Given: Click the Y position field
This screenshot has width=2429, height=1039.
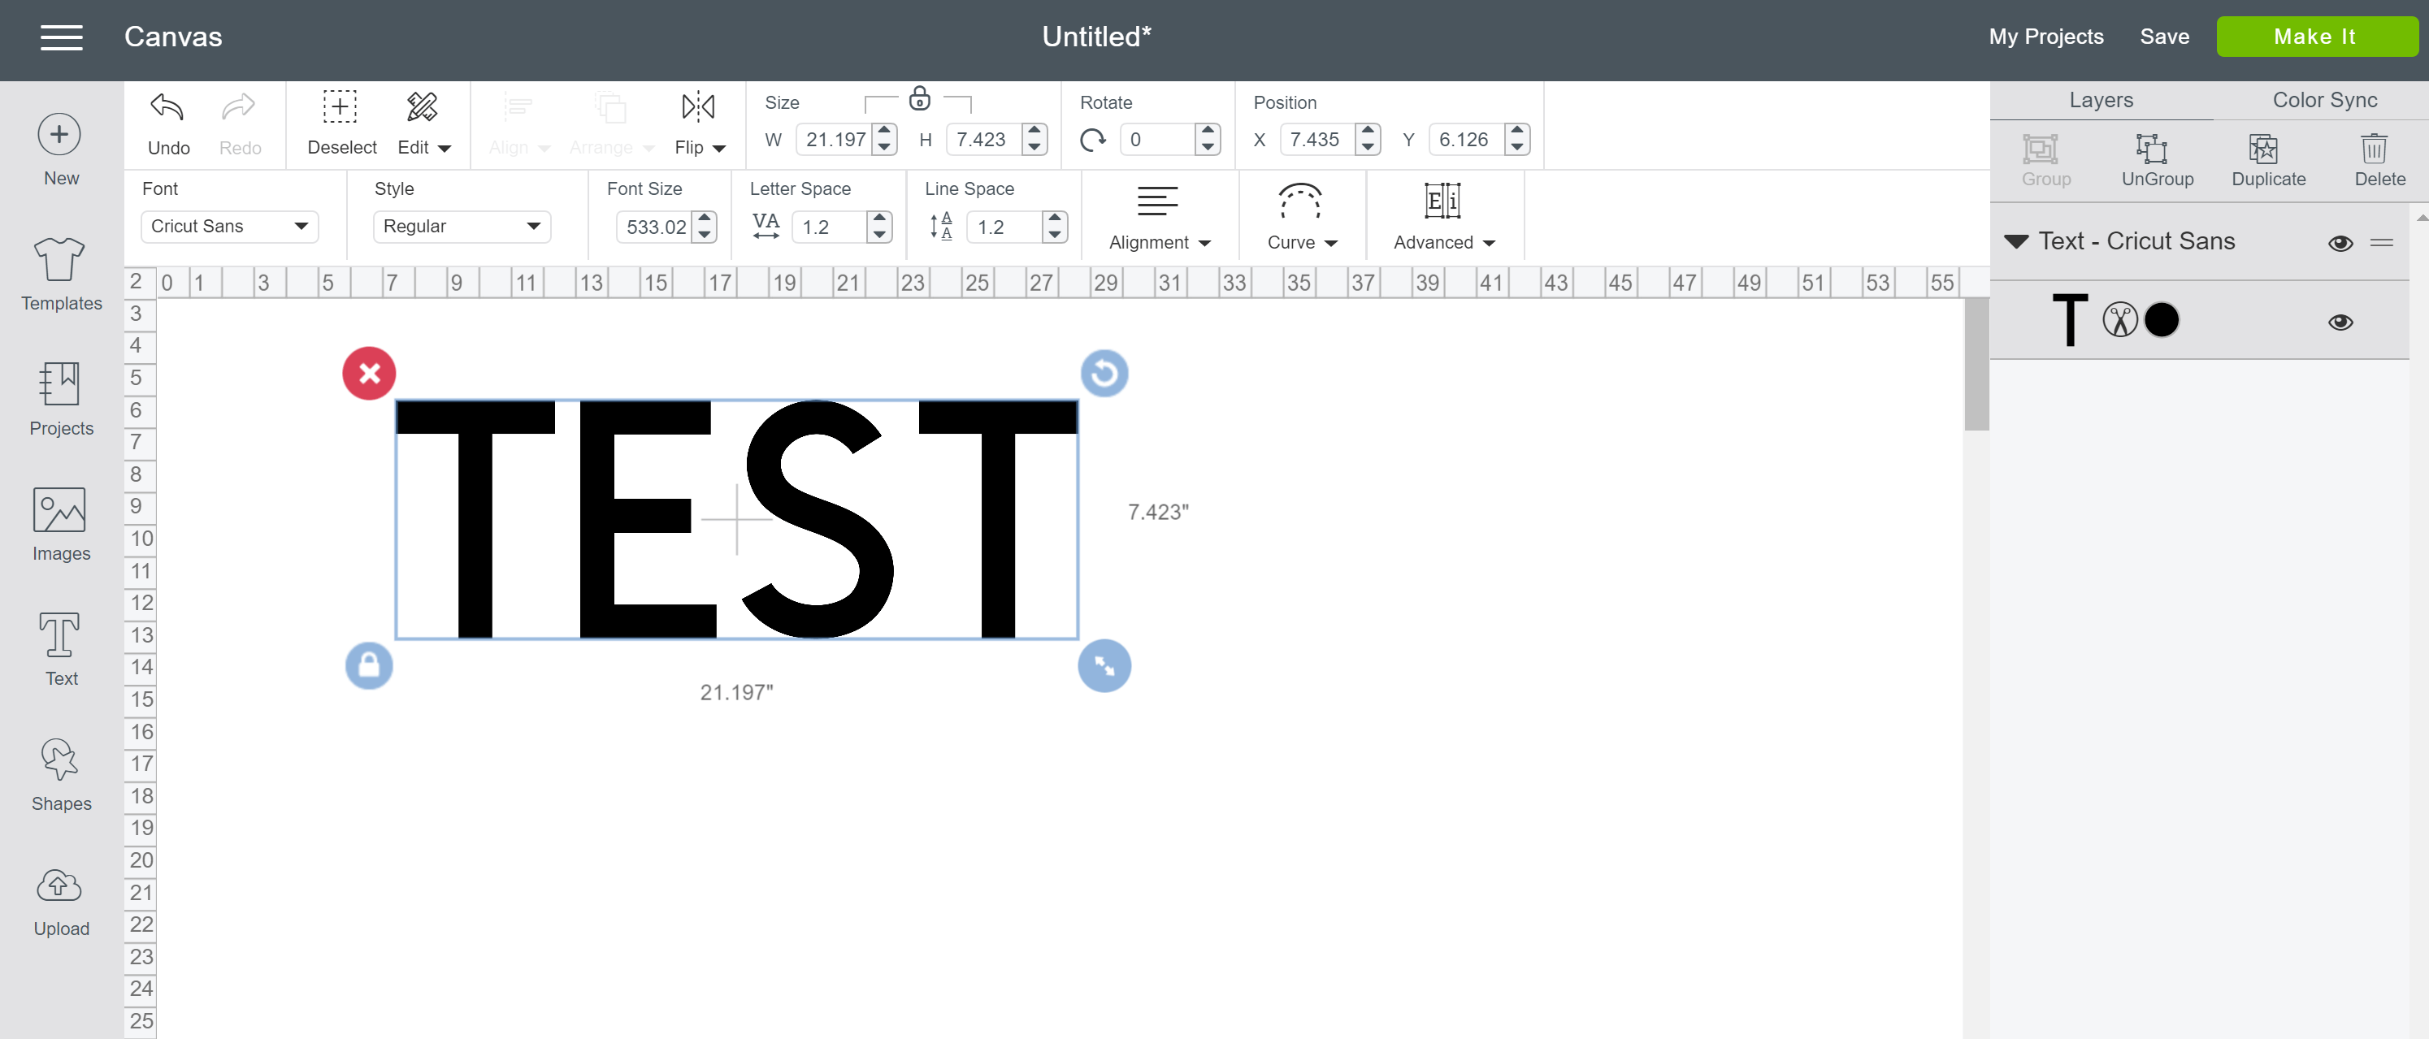Looking at the screenshot, I should point(1465,140).
